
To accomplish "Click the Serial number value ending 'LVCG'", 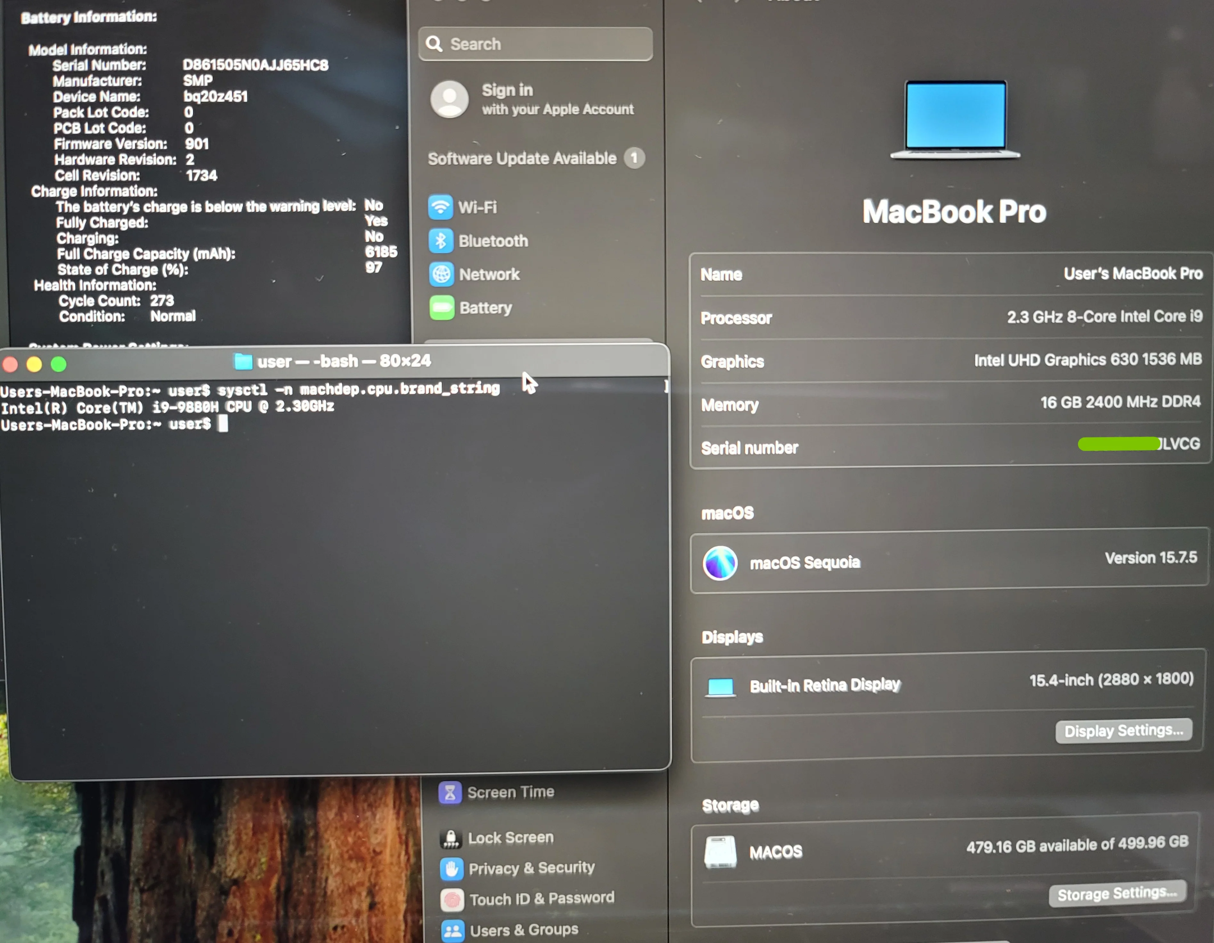I will tap(1139, 444).
